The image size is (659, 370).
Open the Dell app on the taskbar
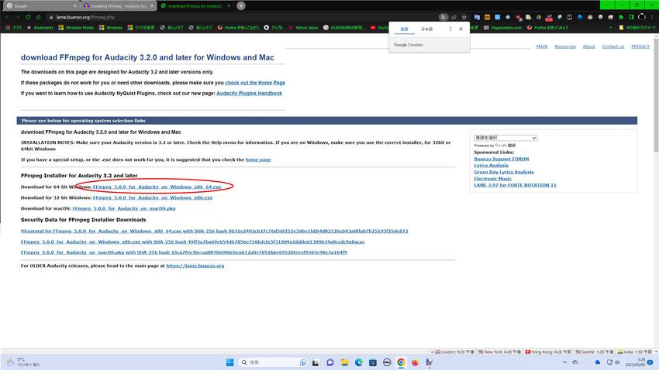click(387, 362)
